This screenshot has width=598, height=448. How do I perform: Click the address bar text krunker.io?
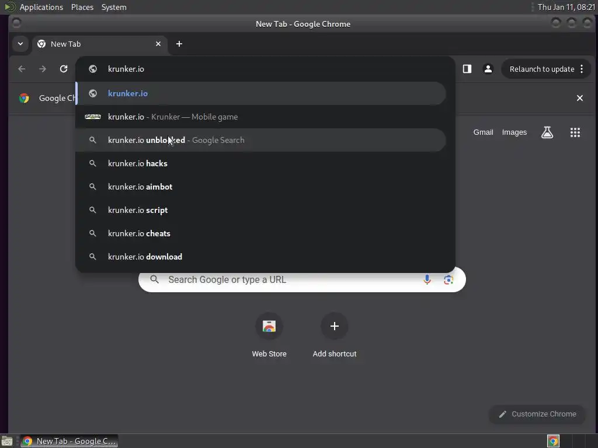126,69
